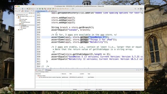Maximize the Package Explorer panel
The height and width of the screenshot is (94, 167).
coord(33,11)
